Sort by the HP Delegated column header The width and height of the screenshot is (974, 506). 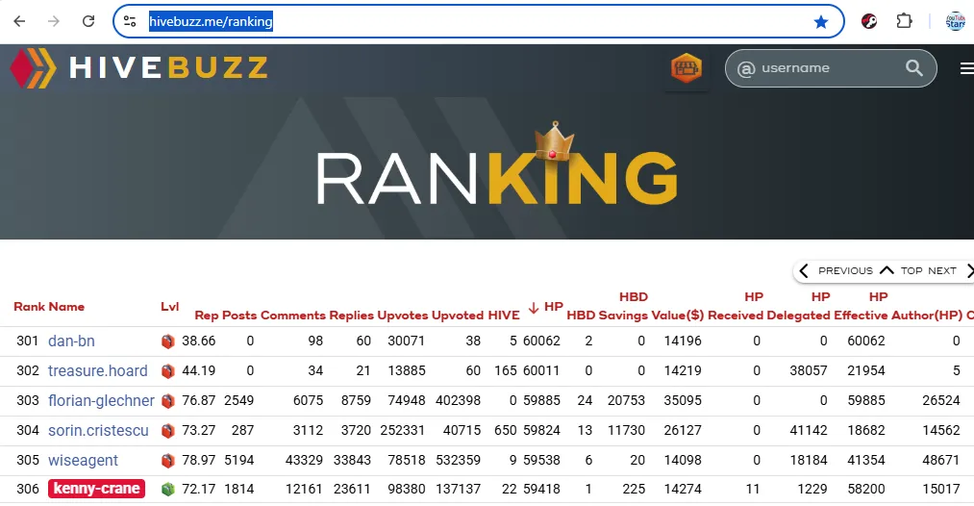[798, 307]
